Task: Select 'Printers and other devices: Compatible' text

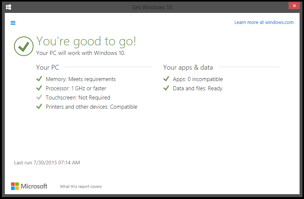Action: [91, 107]
